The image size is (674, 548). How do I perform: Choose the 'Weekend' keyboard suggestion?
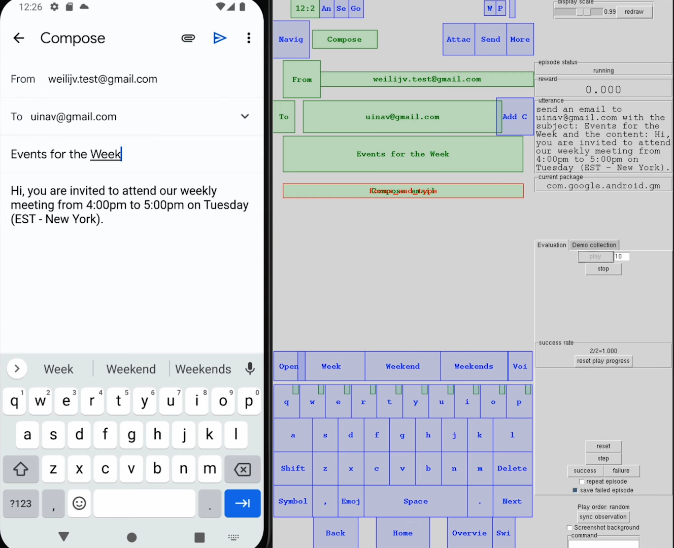[x=131, y=369]
